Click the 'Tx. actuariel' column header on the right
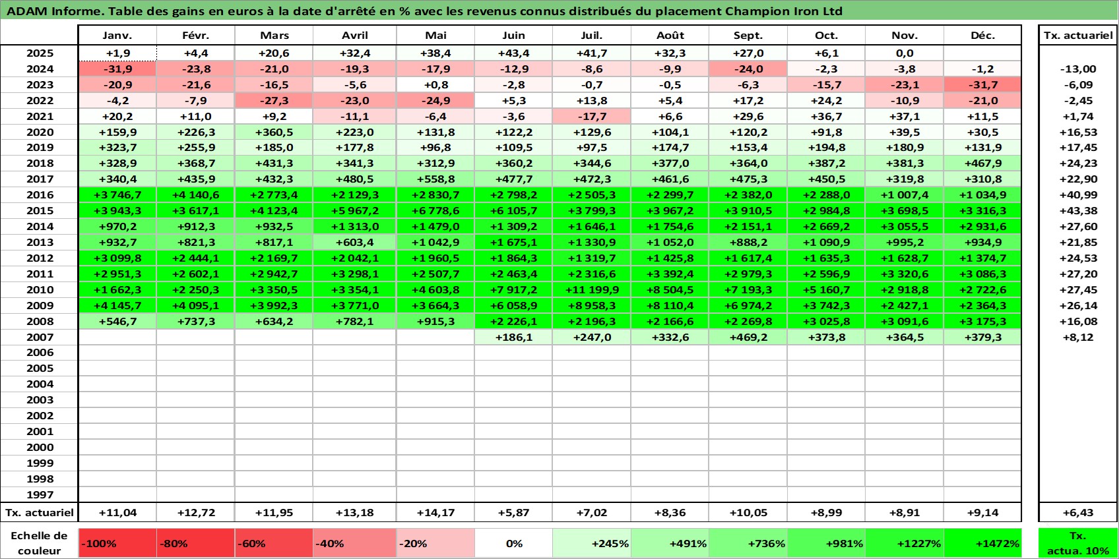Viewport: 1119px width, 559px height. 1078,36
